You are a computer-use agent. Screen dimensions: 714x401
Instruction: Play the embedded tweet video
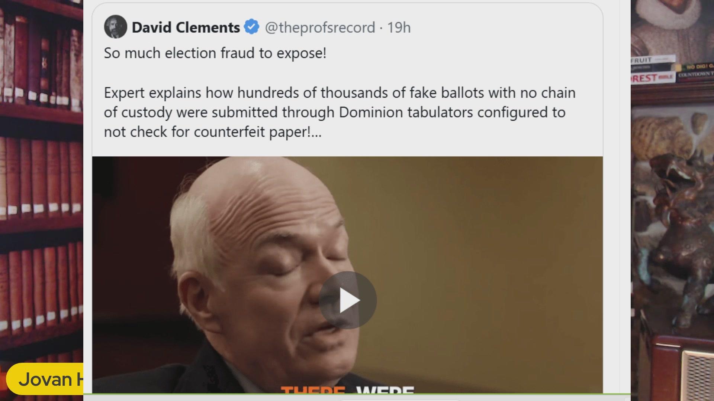pyautogui.click(x=347, y=300)
